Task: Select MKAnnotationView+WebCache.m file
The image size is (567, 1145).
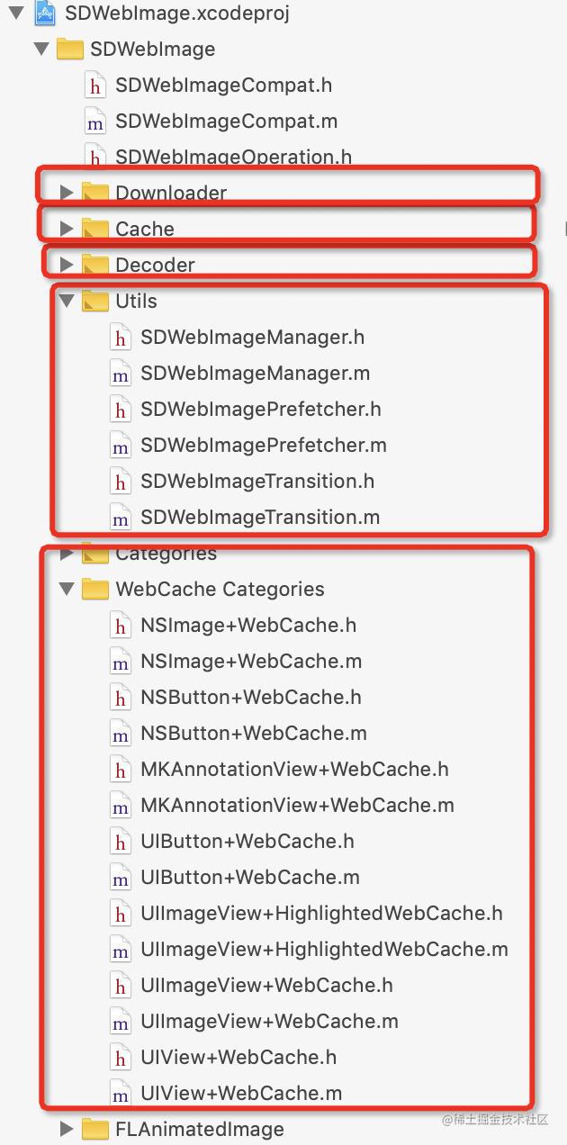Action: click(x=297, y=806)
